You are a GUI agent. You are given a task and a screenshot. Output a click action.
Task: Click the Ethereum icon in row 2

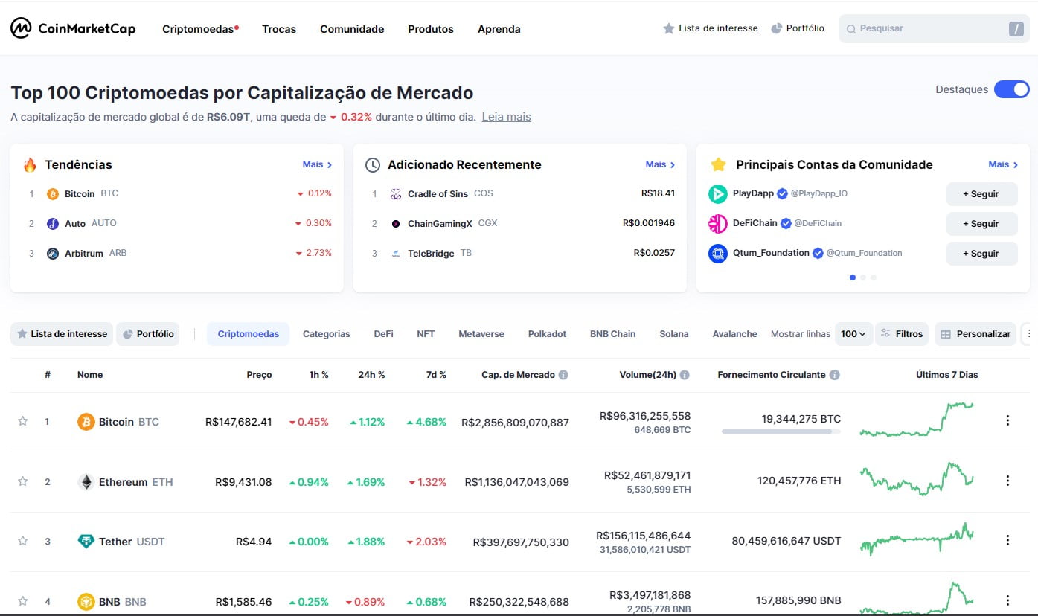tap(86, 482)
